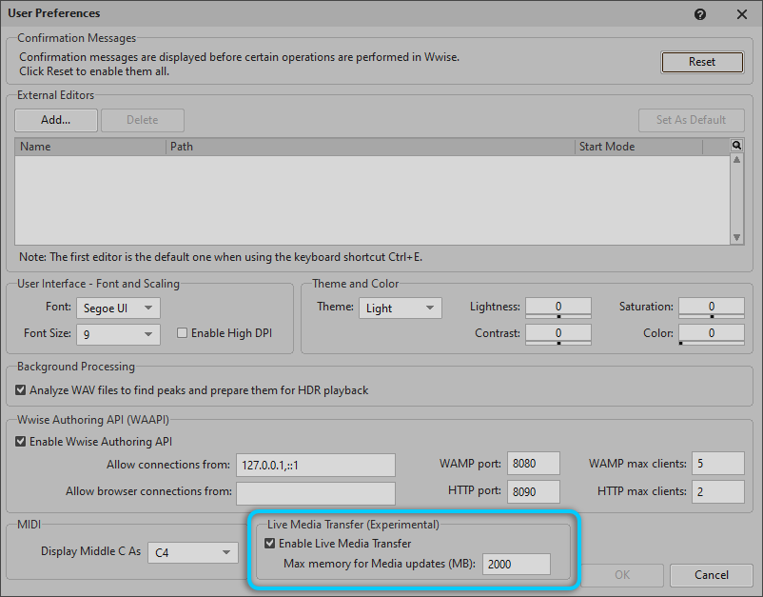
Task: Click the help question mark icon
Action: click(700, 14)
